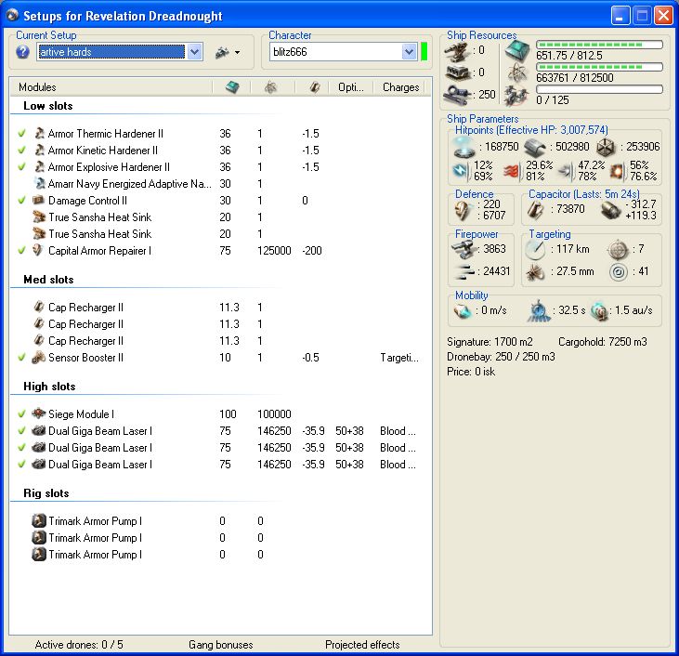Sort by capacitor column header icon

315,87
